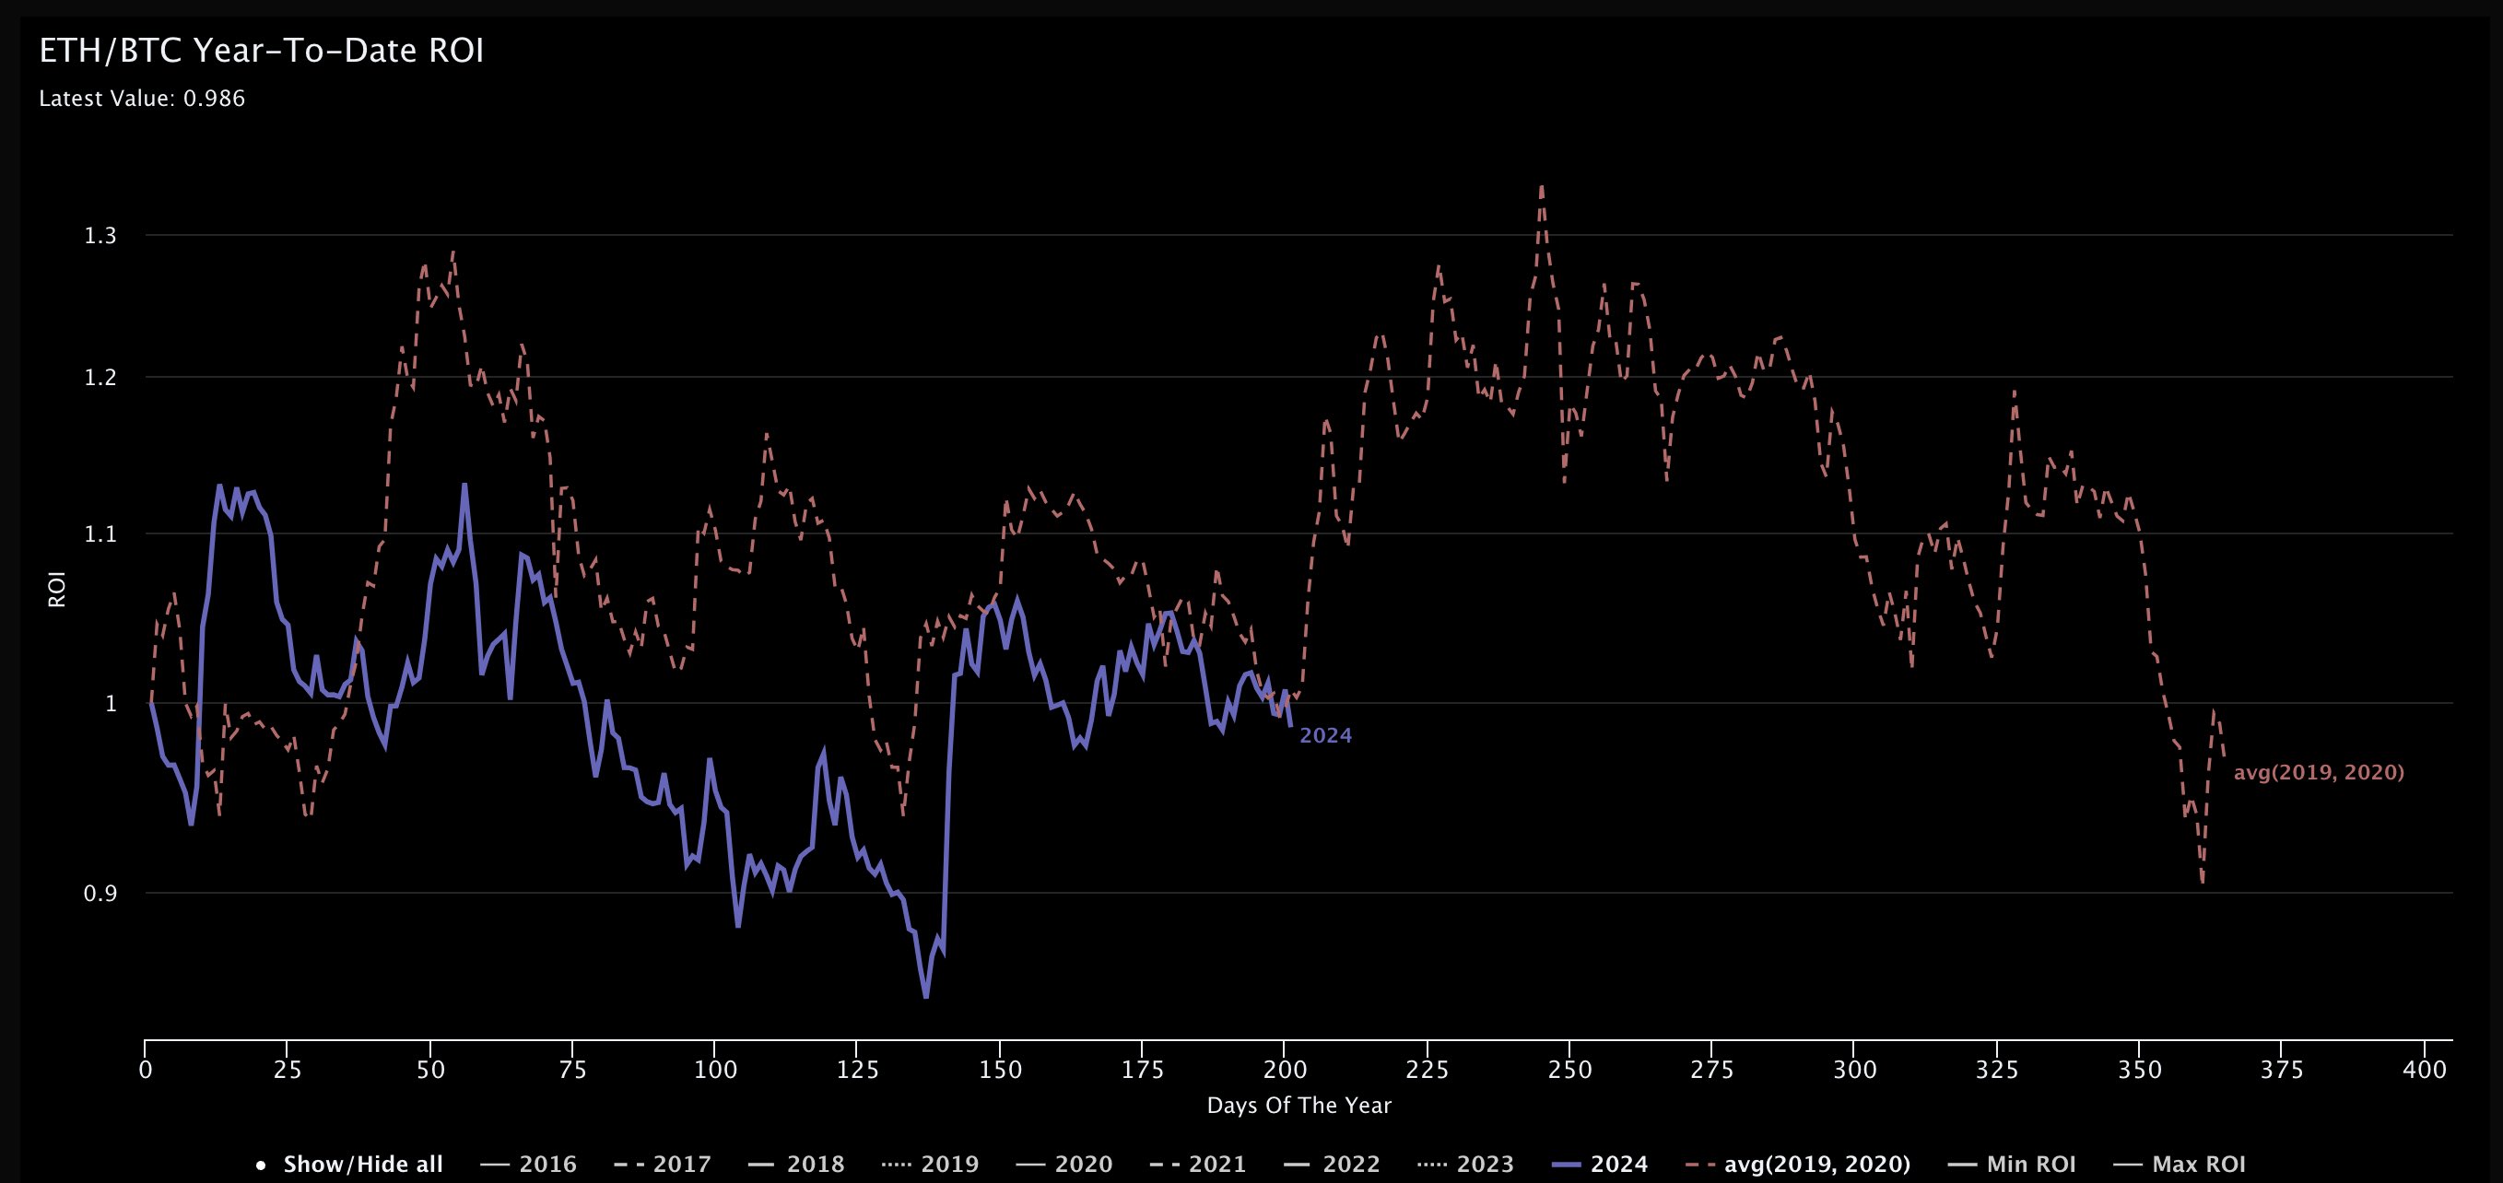Click the Latest Value 0.986 text
This screenshot has height=1183, width=2503.
pyautogui.click(x=142, y=98)
